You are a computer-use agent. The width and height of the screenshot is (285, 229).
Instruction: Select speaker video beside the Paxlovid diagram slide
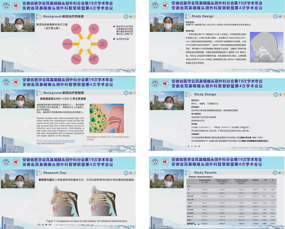pyautogui.click(x=18, y=23)
